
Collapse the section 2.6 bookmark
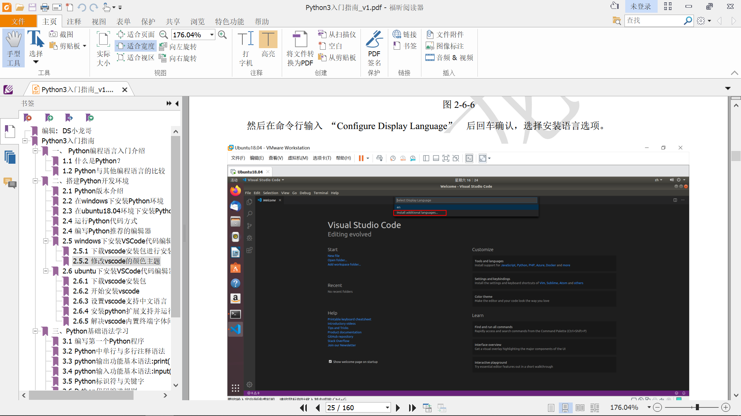[x=46, y=271]
